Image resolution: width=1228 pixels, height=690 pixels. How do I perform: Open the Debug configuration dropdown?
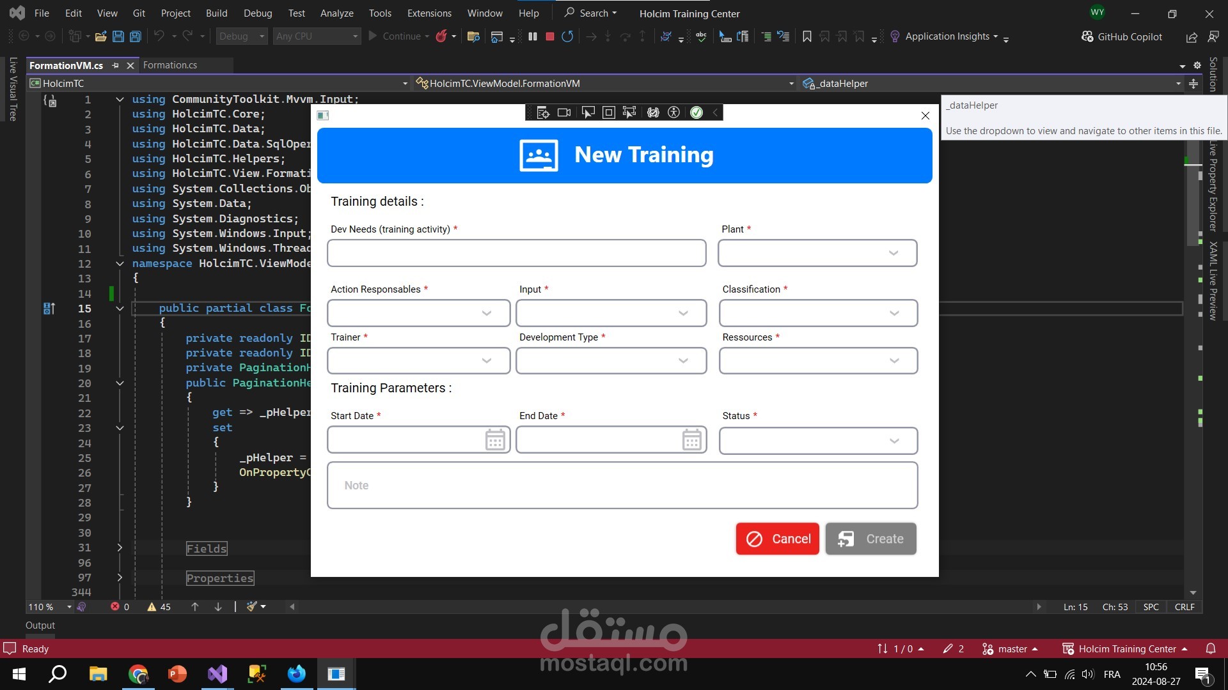(x=241, y=36)
